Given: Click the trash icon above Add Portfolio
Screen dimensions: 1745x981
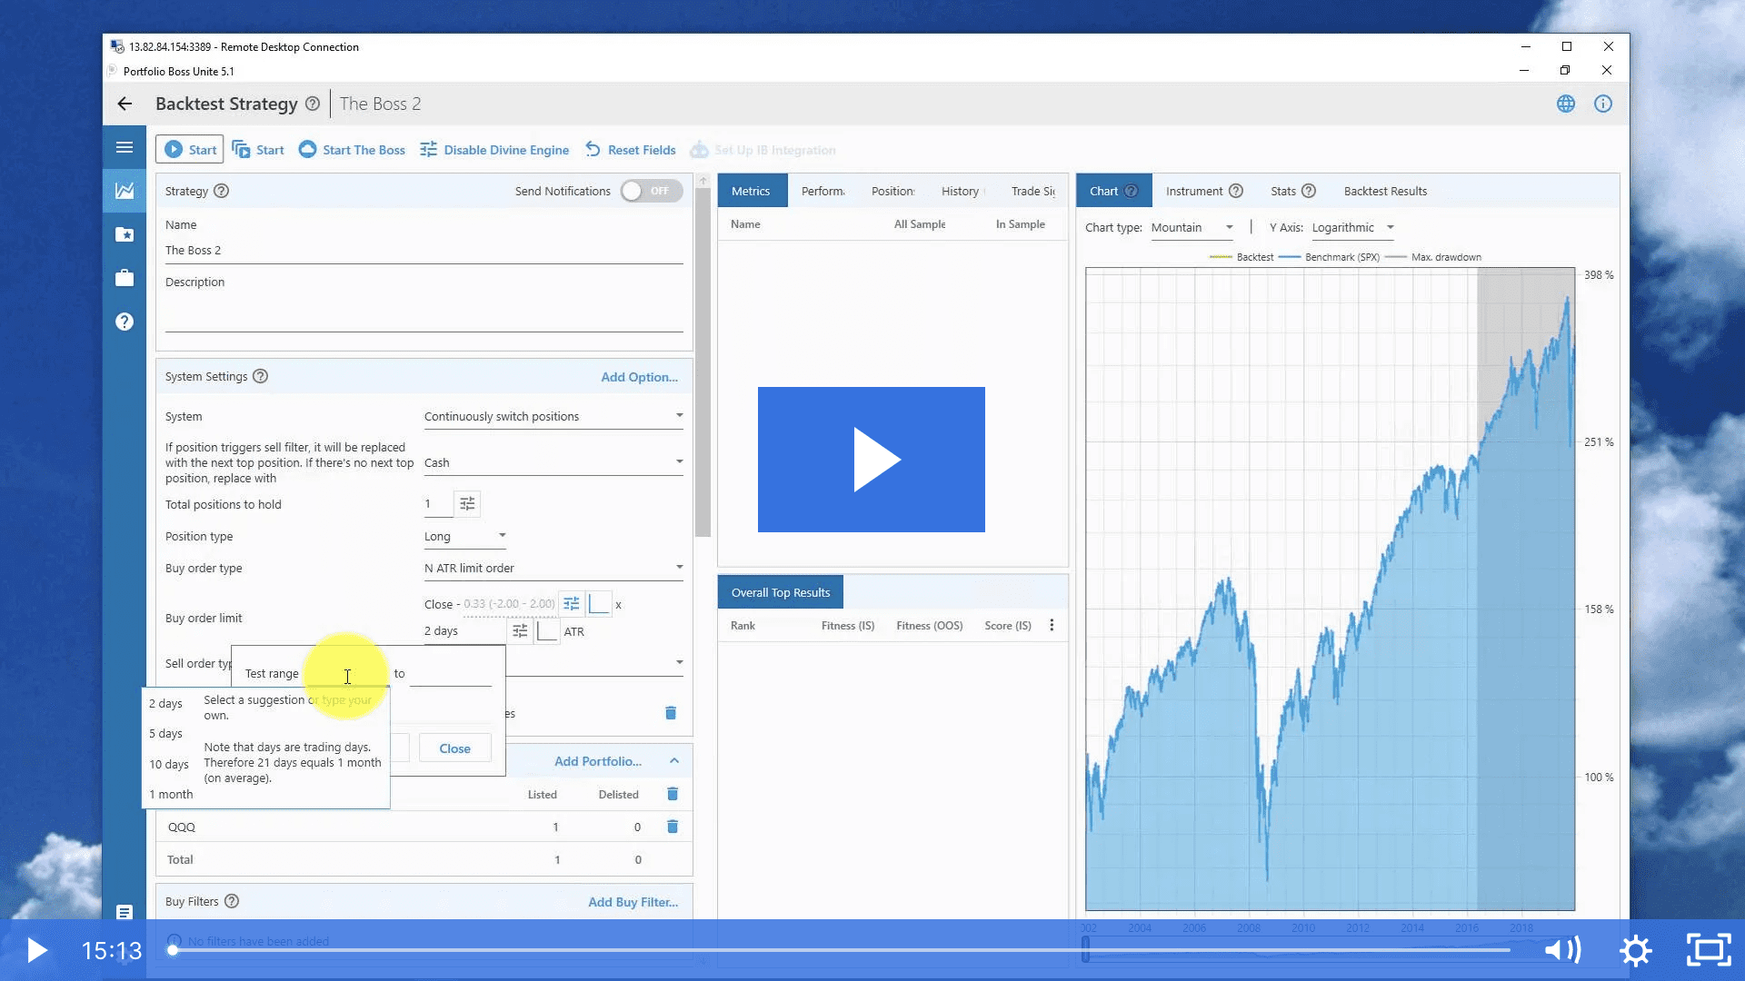Looking at the screenshot, I should [x=671, y=713].
